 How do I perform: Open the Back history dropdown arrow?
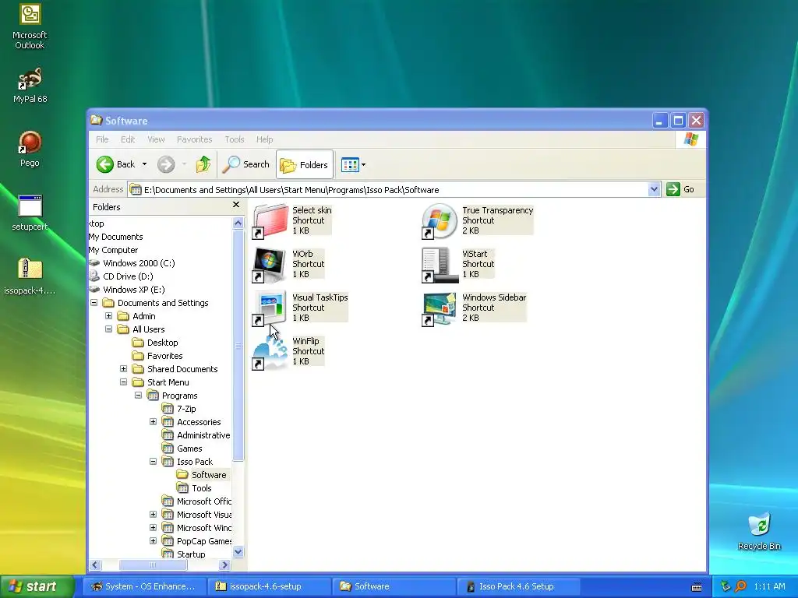[144, 164]
